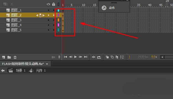This screenshot has height=99, width=173.
Task: Click the 24.00 fps frame rate value
Action: point(143,57)
